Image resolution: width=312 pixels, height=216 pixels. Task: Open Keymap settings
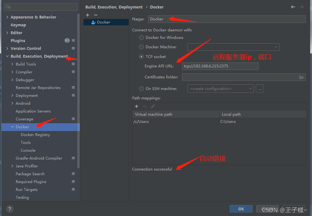[18, 25]
